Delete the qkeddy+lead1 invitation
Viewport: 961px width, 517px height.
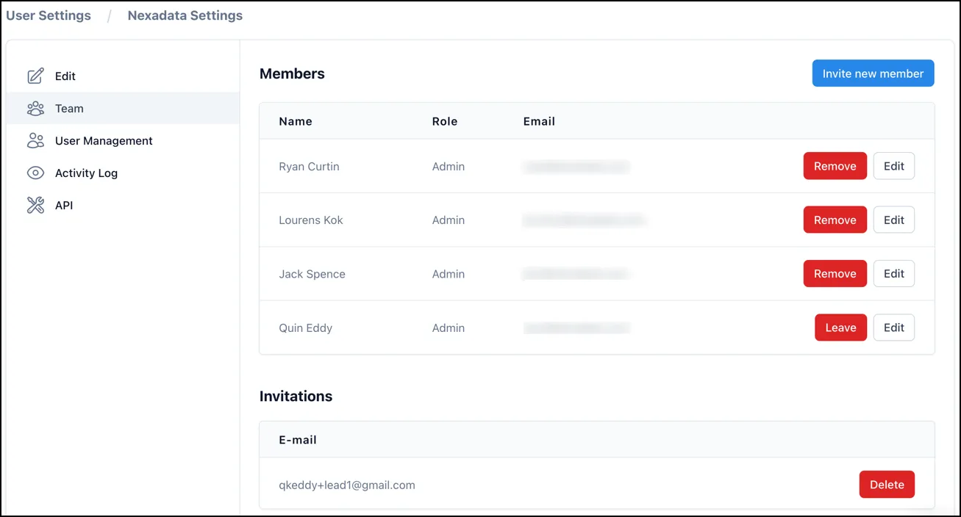(x=887, y=485)
